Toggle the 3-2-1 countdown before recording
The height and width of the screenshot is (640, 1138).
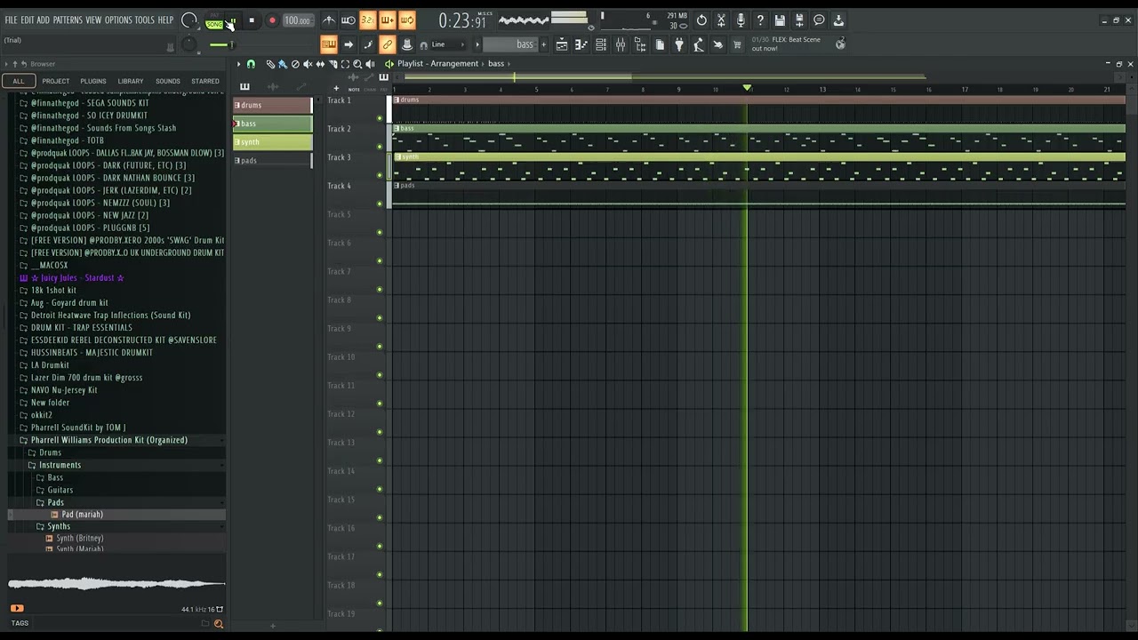[368, 20]
